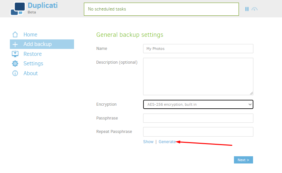The image size is (282, 173).
Task: Pause the Duplicati backup scheduler
Action: point(247,9)
